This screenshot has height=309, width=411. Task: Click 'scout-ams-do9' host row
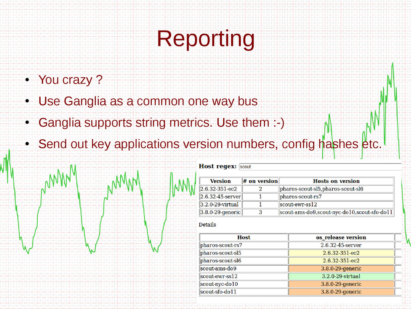[x=244, y=268]
